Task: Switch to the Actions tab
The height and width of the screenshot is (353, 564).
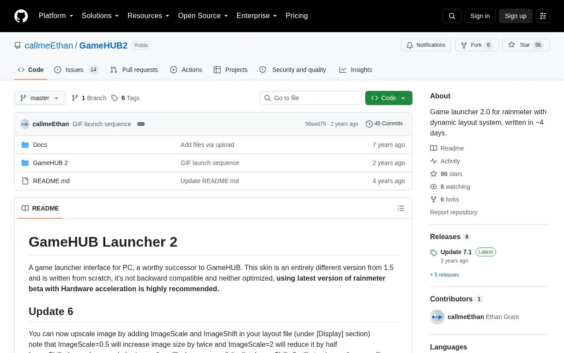Action: [186, 70]
